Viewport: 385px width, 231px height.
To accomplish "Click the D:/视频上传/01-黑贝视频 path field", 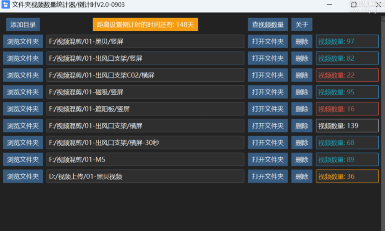I will click(145, 176).
